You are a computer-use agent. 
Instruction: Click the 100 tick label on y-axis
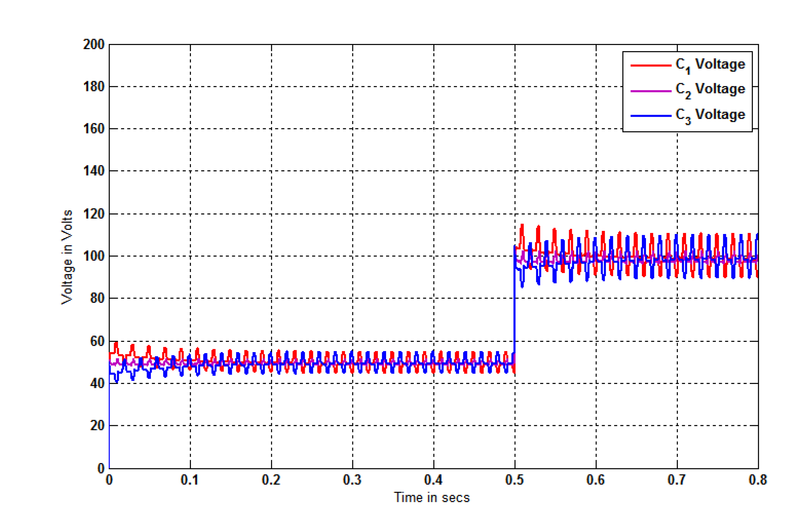(x=94, y=256)
